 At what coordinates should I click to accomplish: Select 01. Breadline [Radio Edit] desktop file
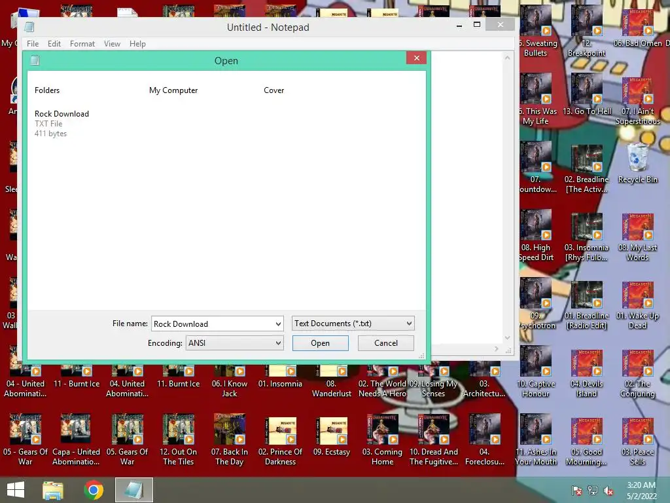click(586, 305)
